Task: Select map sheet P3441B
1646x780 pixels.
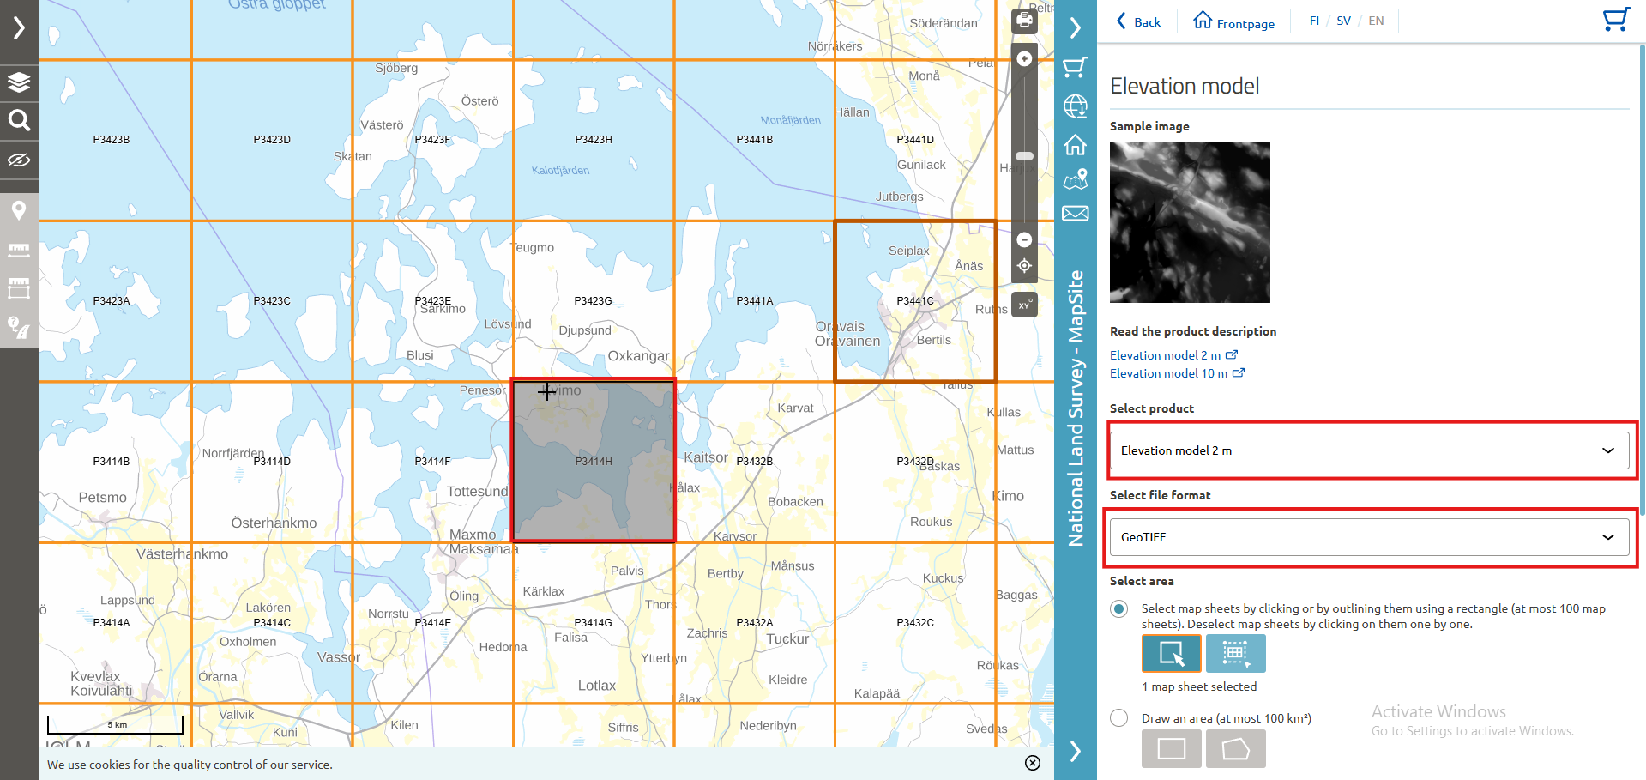Action: tap(755, 139)
